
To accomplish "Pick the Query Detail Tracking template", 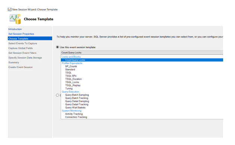I will 77,105.
